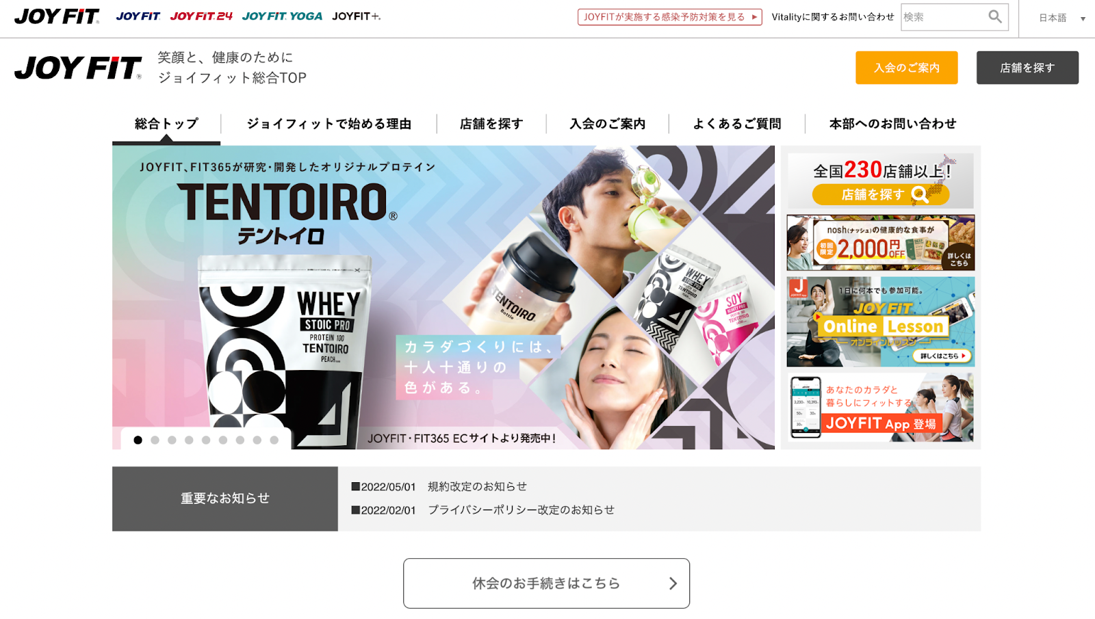Screen dimensions: 1095x619
Task: Open the JOYFIT+ brand logo link
Action: point(357,16)
